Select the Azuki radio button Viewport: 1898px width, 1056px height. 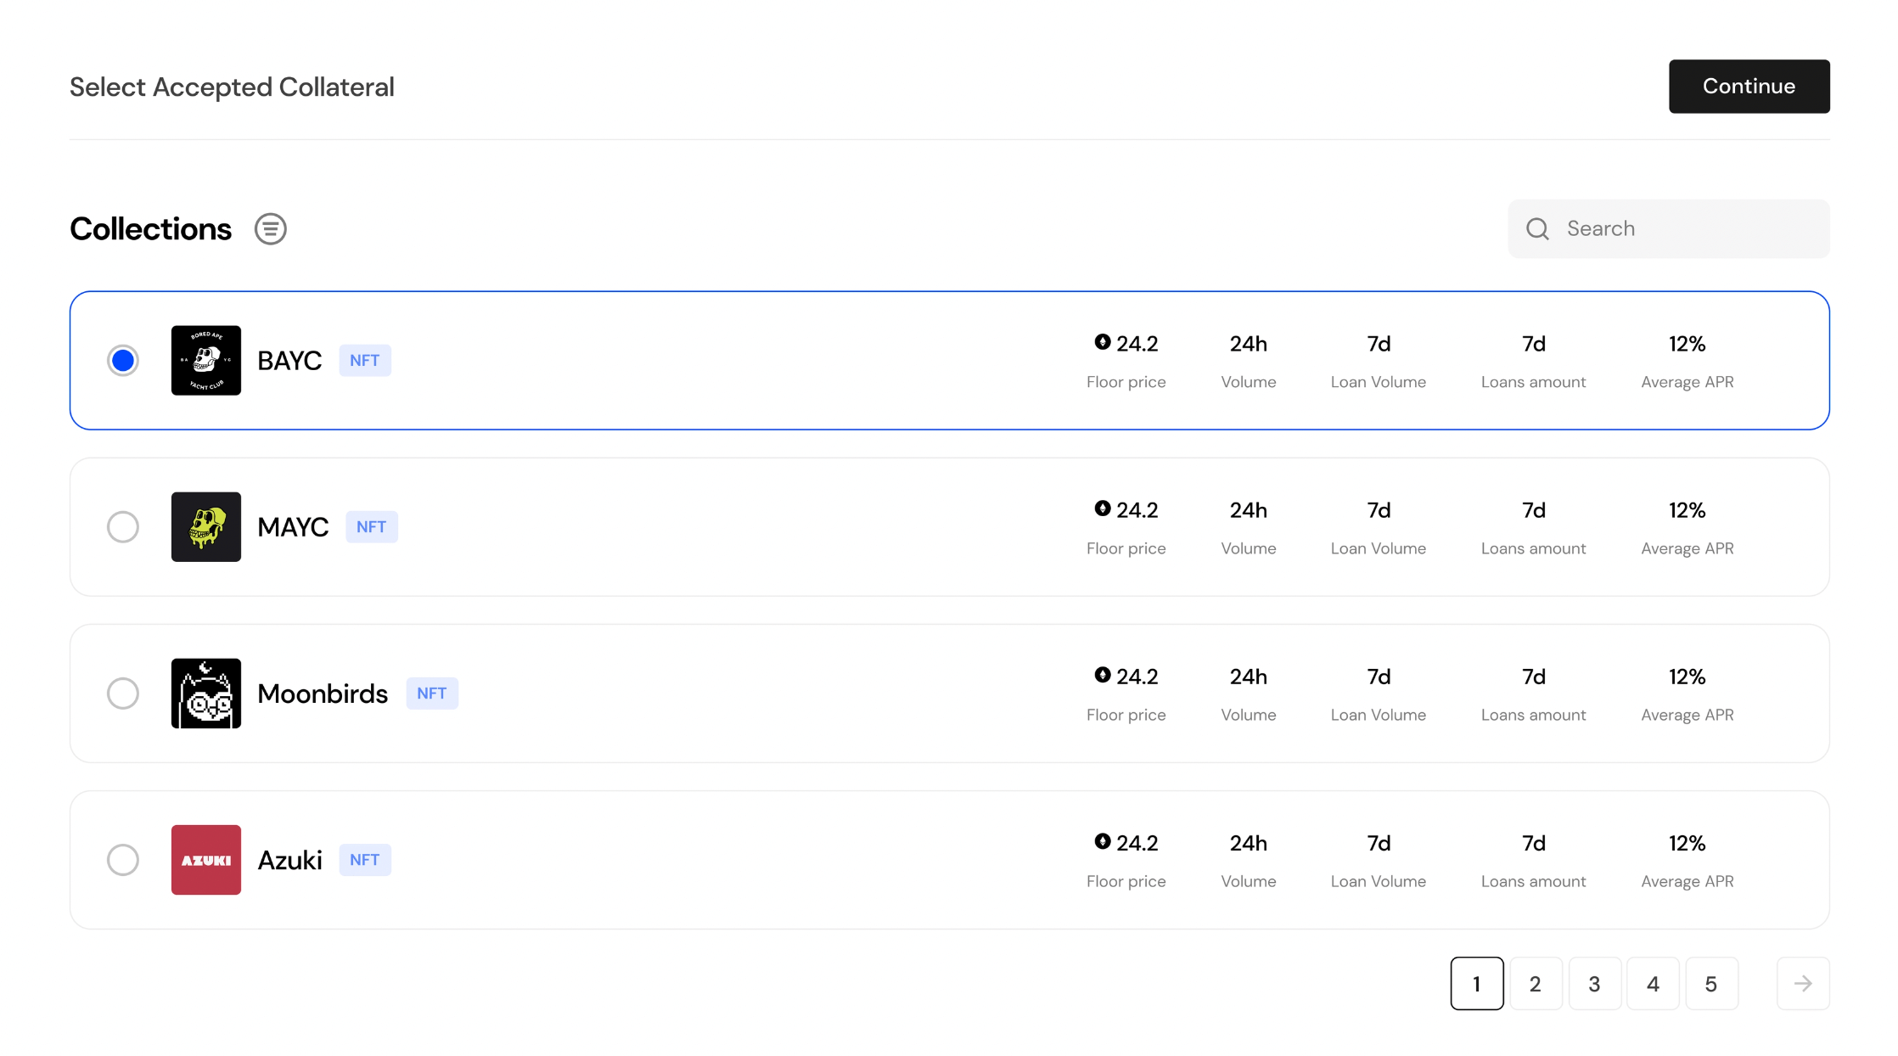click(x=123, y=860)
